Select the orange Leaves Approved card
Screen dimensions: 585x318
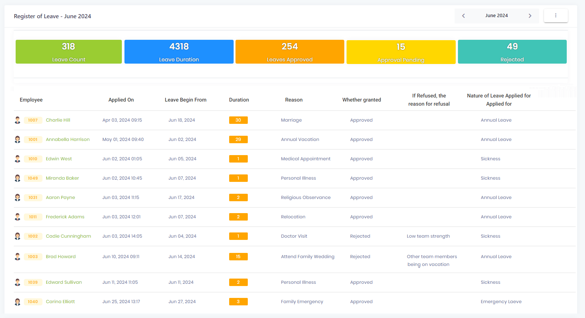coord(290,52)
